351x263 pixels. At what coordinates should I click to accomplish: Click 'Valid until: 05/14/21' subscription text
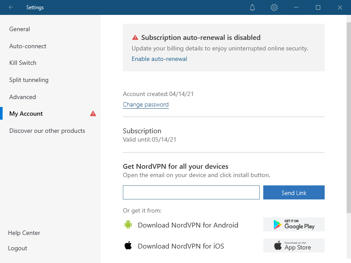click(150, 139)
